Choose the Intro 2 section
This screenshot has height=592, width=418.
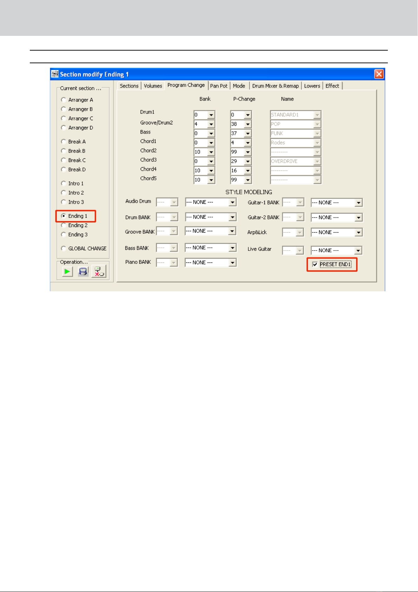coord(63,193)
